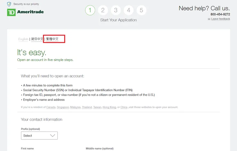Follow the Canada resident link
Screen dimensions: 237x151
pos(51,107)
